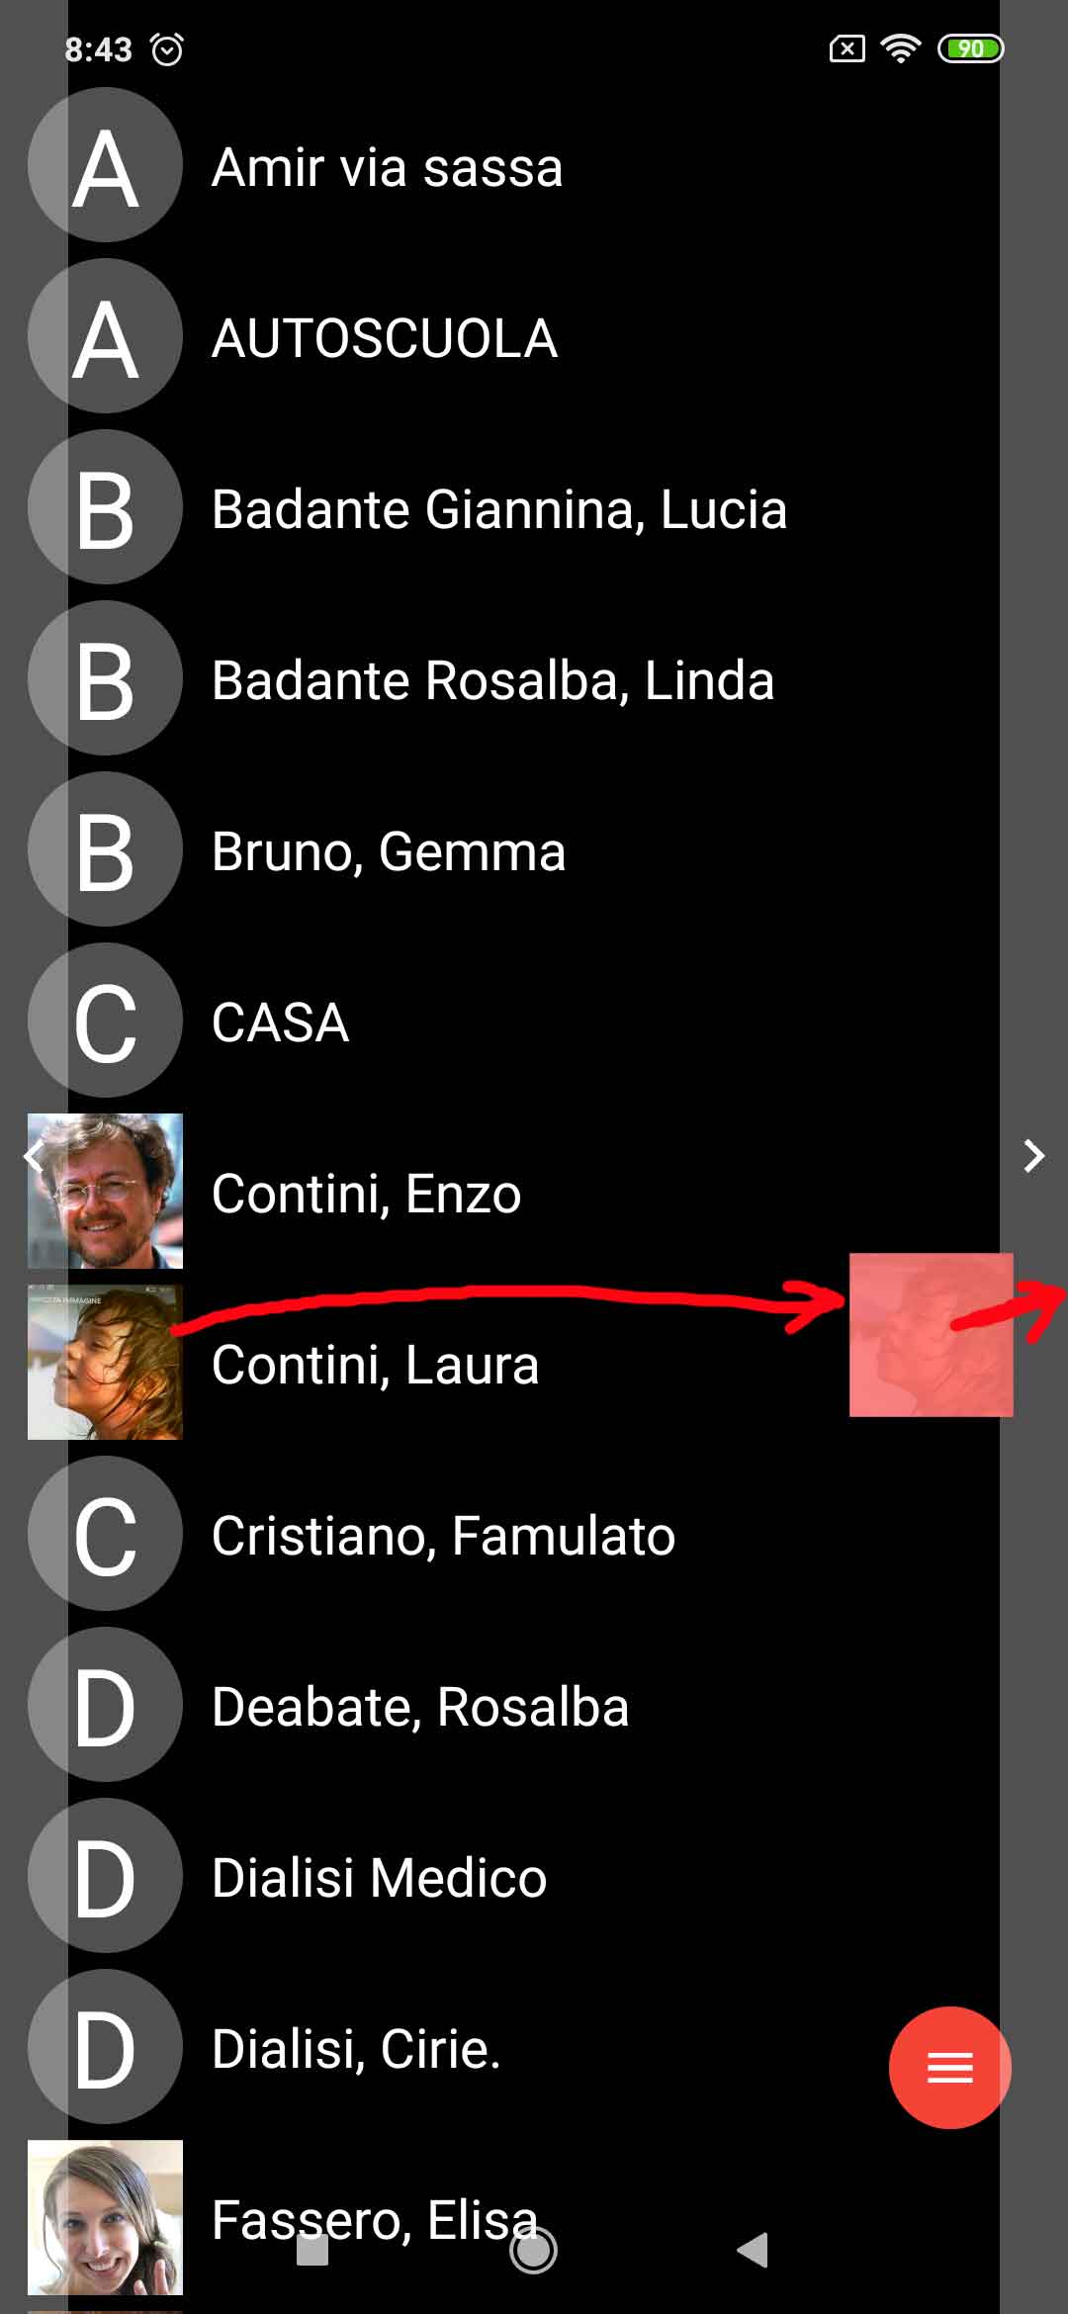Tap the right chevron arrow on the screen edge
1068x2314 pixels.
pos(1034,1155)
